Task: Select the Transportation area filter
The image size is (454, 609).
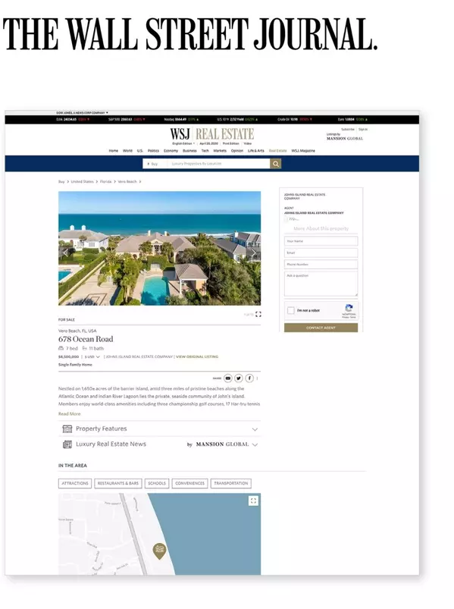Action: (231, 483)
